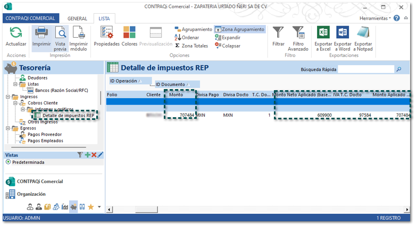Select the Predeterminada view radio
The height and width of the screenshot is (226, 417).
tap(9, 162)
